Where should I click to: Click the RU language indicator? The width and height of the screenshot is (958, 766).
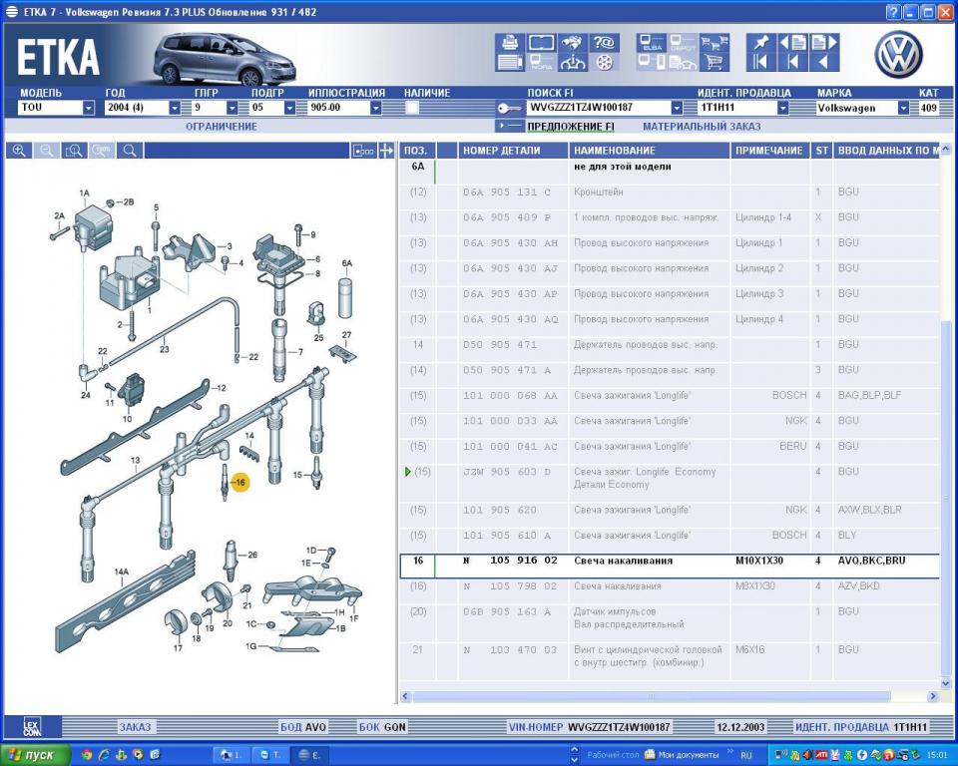[746, 756]
